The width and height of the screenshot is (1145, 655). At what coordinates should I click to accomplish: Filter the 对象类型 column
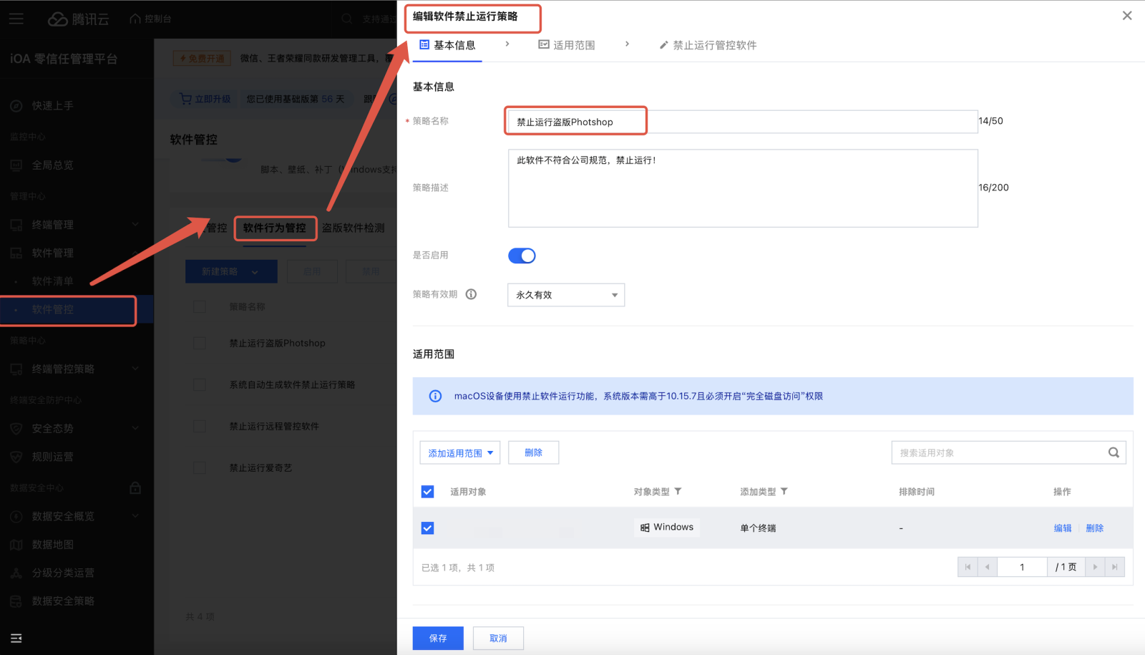[x=678, y=492]
